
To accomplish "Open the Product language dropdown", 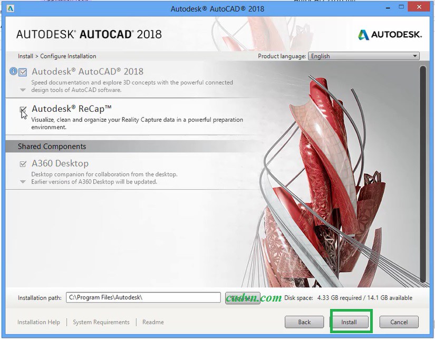I will [x=364, y=56].
